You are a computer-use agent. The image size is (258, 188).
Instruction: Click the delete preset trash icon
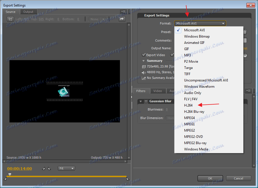[x=244, y=32]
